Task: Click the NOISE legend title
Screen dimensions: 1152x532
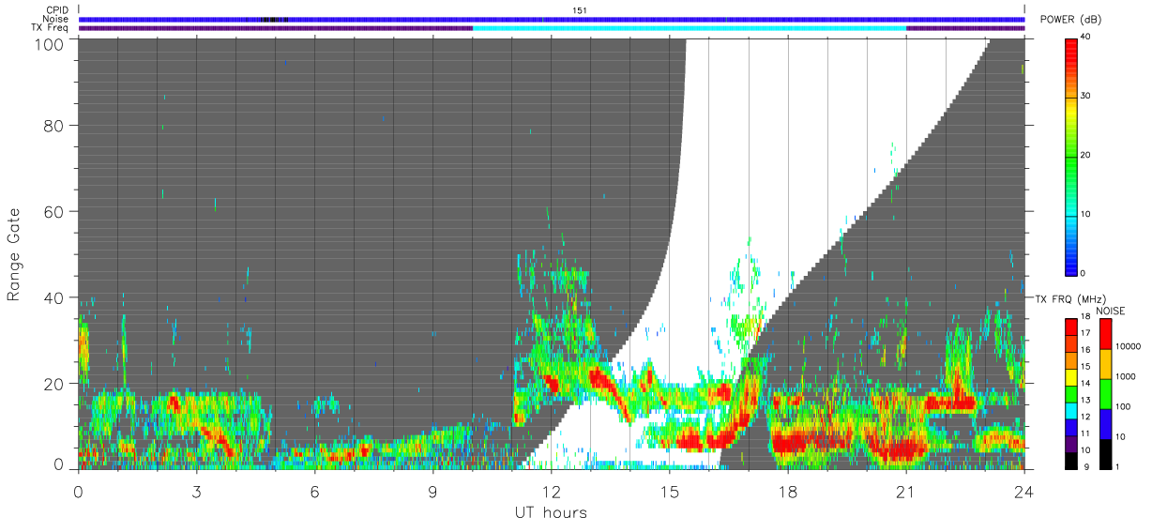Action: 1111,311
